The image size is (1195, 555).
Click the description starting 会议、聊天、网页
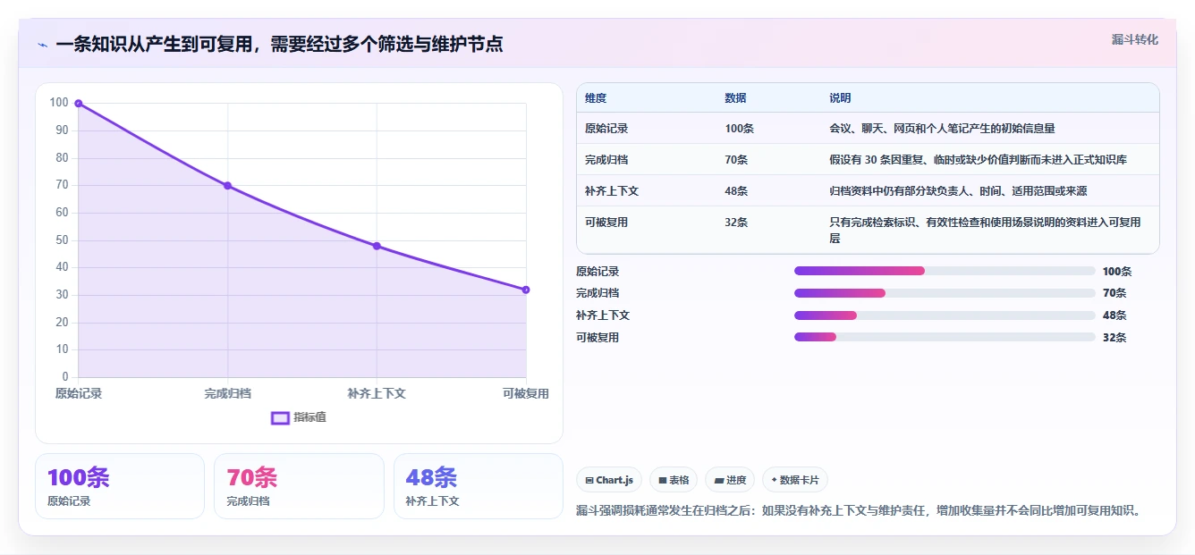(942, 129)
